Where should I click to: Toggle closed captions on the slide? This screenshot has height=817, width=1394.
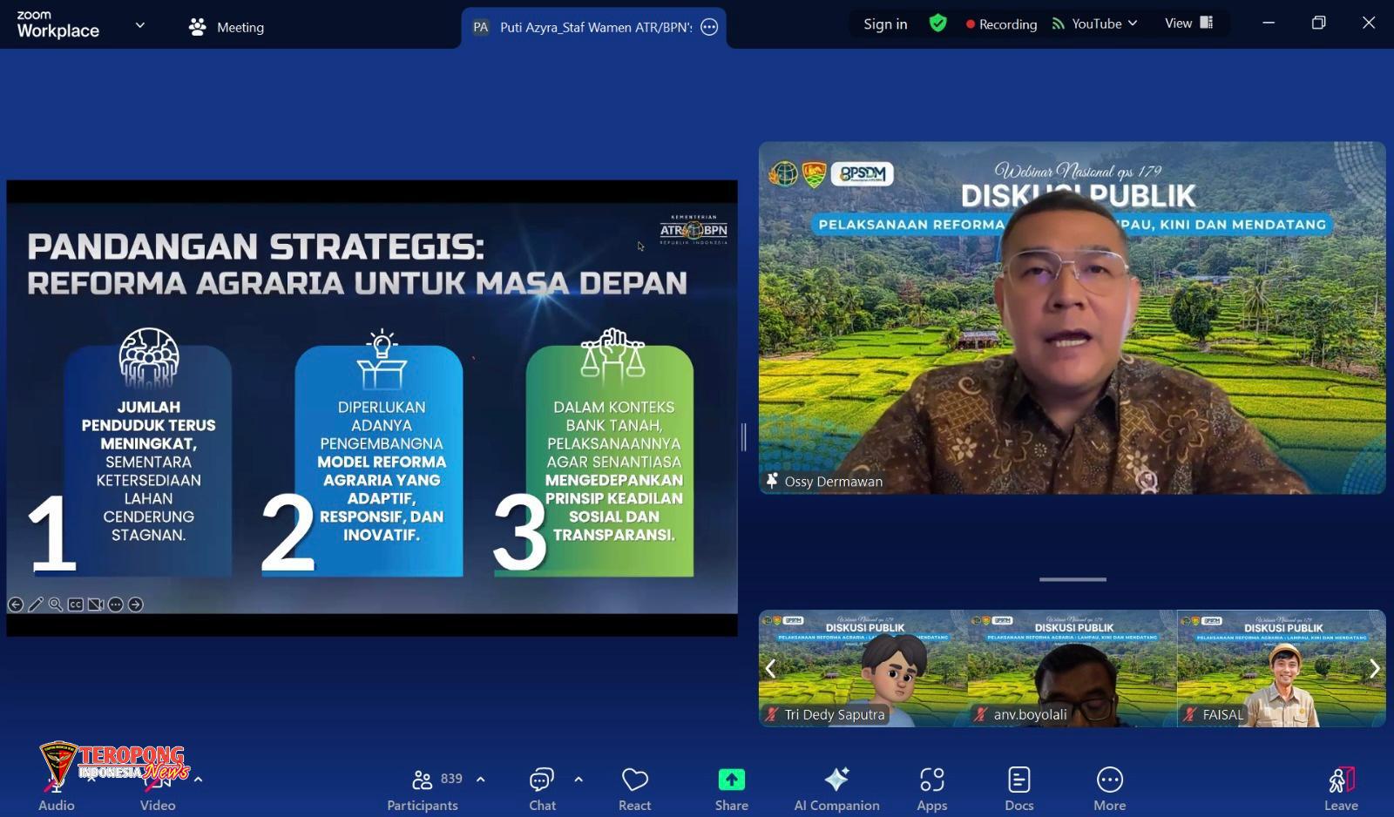76,604
